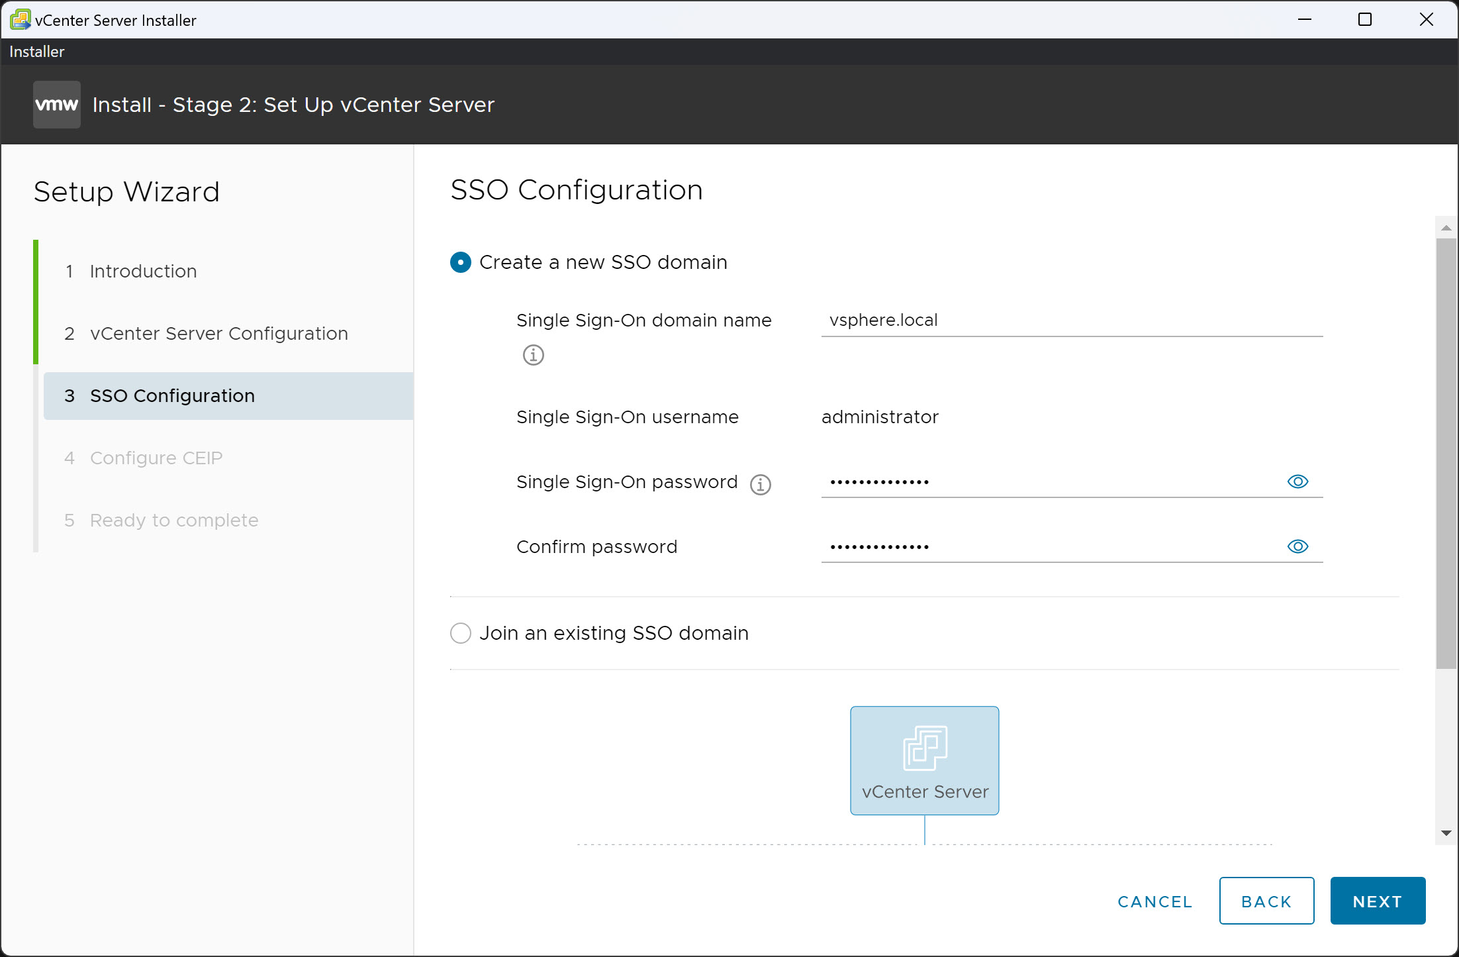Open the Installer menu
Viewport: 1459px width, 957px height.
[x=36, y=51]
